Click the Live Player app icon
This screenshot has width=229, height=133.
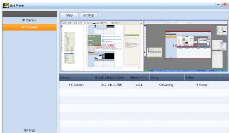[6, 6]
